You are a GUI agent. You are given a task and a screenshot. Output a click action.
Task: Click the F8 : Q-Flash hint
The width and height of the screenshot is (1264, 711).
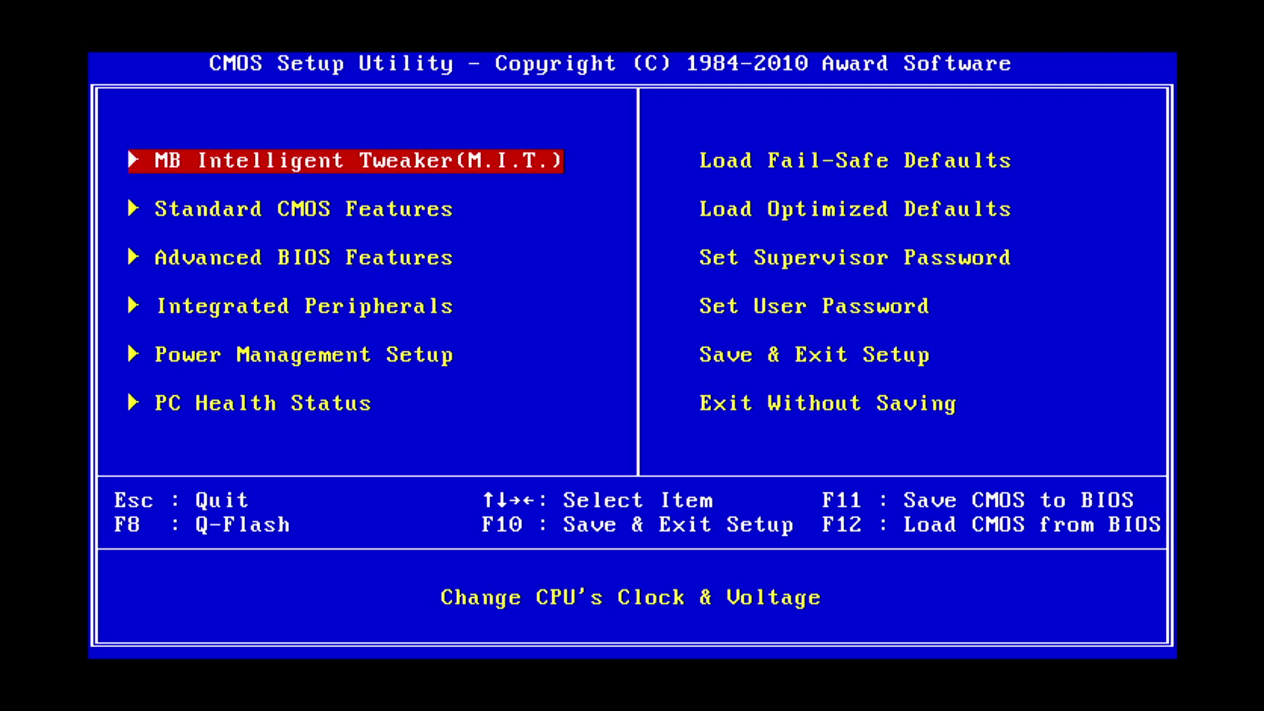point(202,525)
